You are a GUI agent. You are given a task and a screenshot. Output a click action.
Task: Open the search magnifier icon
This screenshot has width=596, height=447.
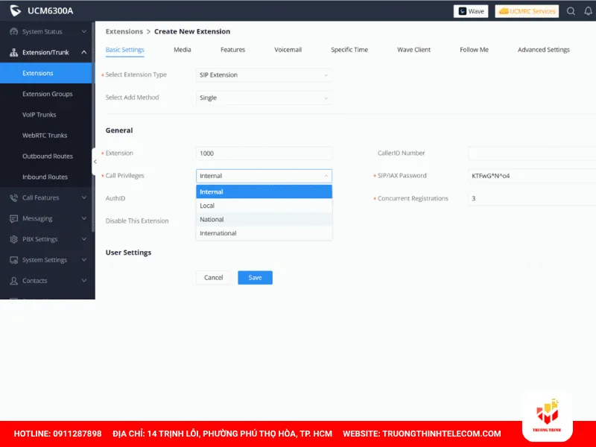(x=571, y=11)
